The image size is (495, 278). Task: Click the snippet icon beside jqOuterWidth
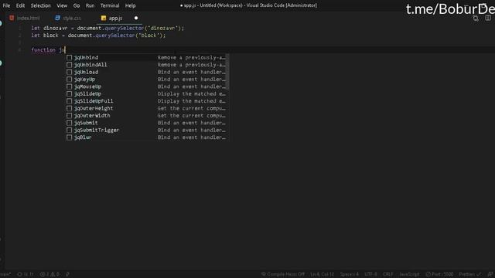point(69,116)
